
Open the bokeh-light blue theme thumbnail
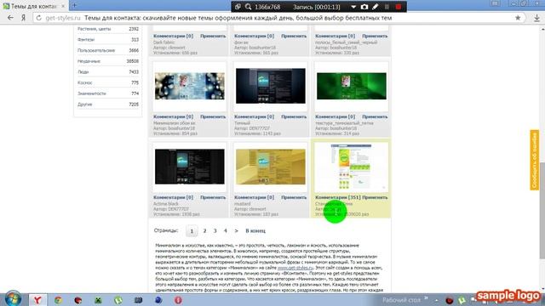coord(189,86)
